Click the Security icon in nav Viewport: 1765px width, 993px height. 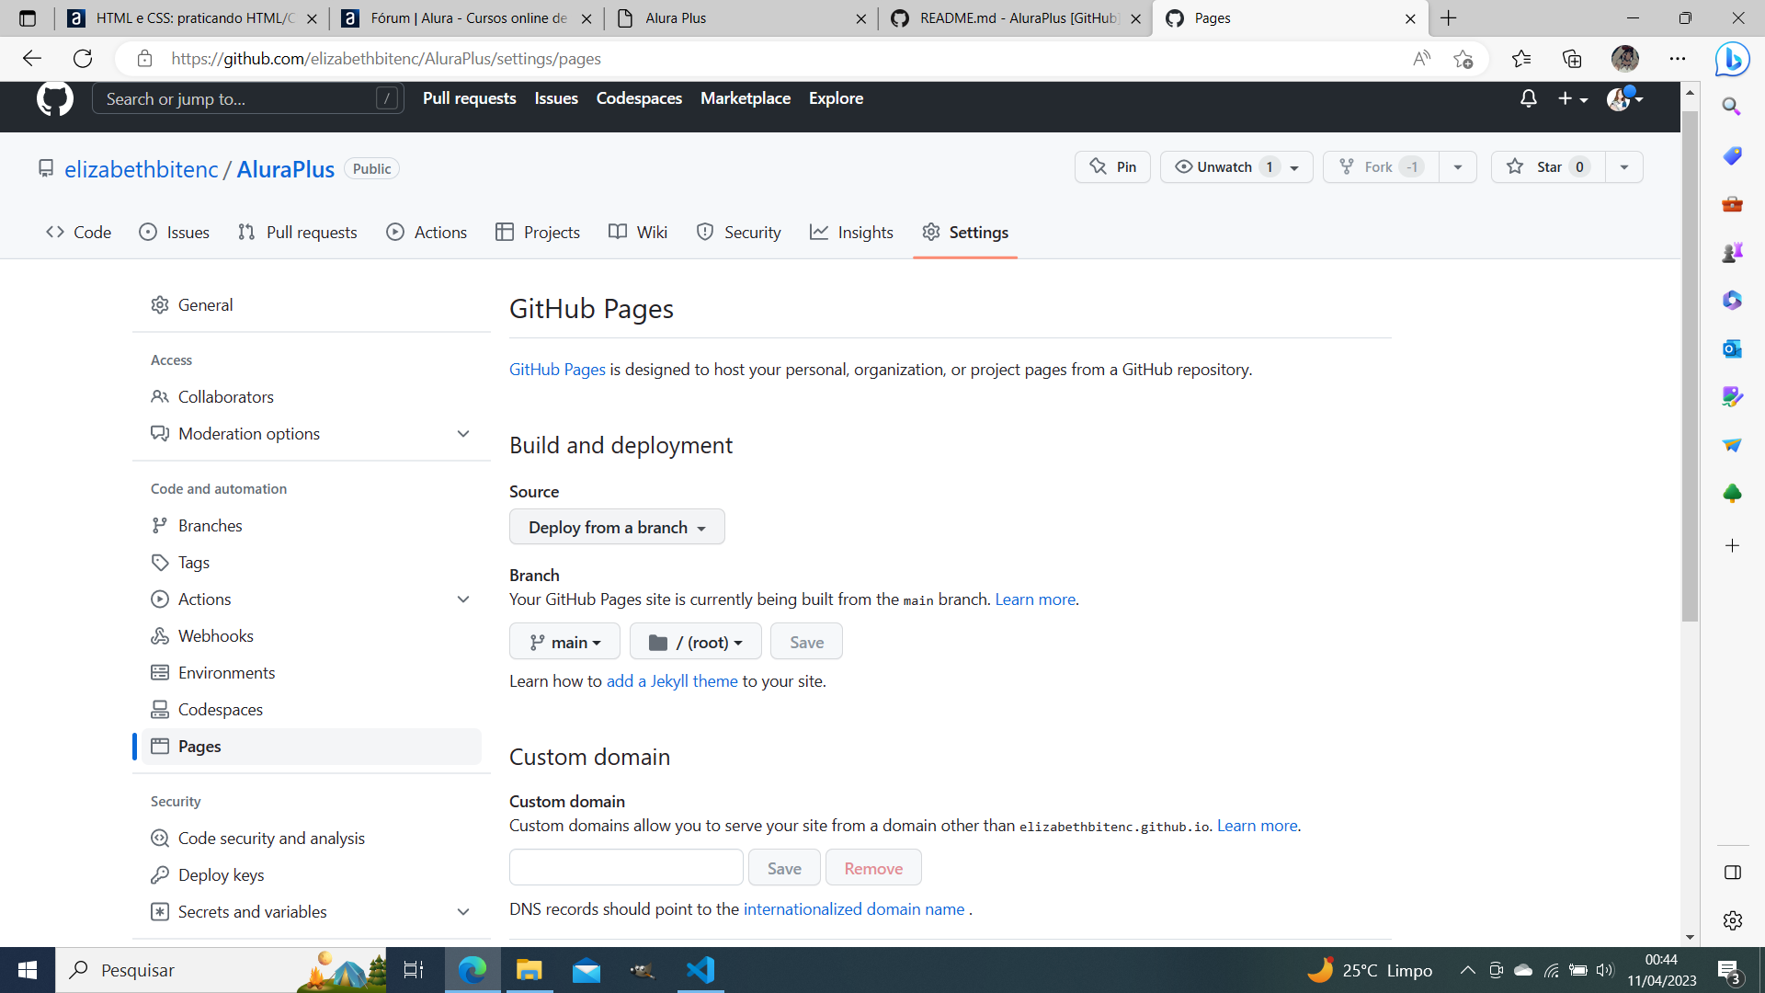pyautogui.click(x=703, y=232)
